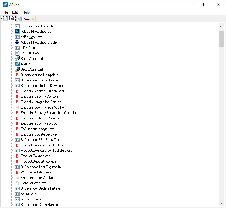Image resolution: width=226 pixels, height=208 pixels.
Task: Click the scrollbar up arrow
Action: 221,26
